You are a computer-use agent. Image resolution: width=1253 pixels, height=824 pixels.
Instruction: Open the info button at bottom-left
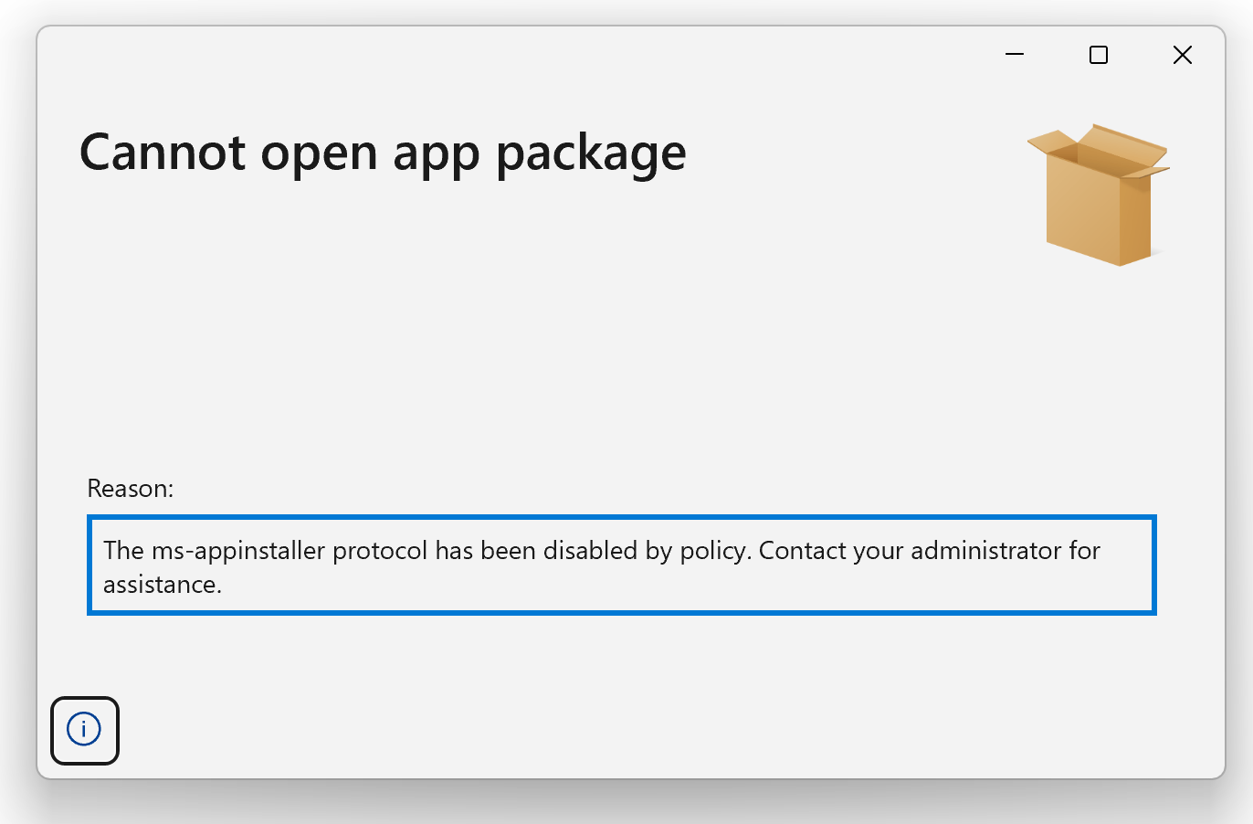tap(85, 730)
